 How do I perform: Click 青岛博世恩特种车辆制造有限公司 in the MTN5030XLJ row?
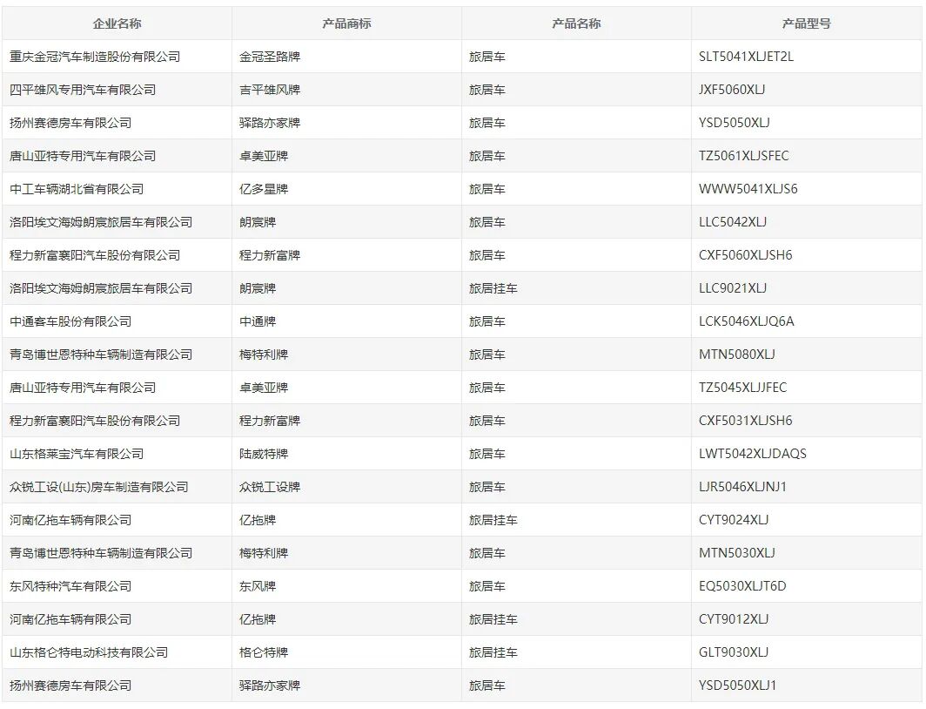coord(101,553)
